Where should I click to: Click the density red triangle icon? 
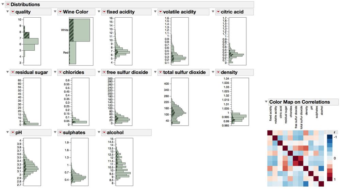(217, 72)
